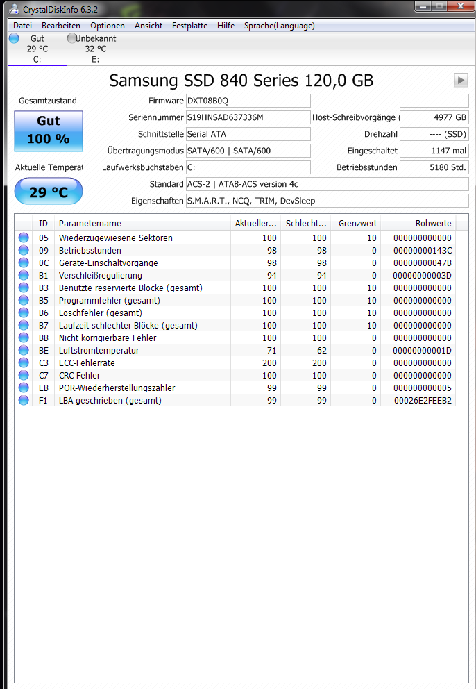Minimize the CrystalDiskInfo window

coord(424,6)
